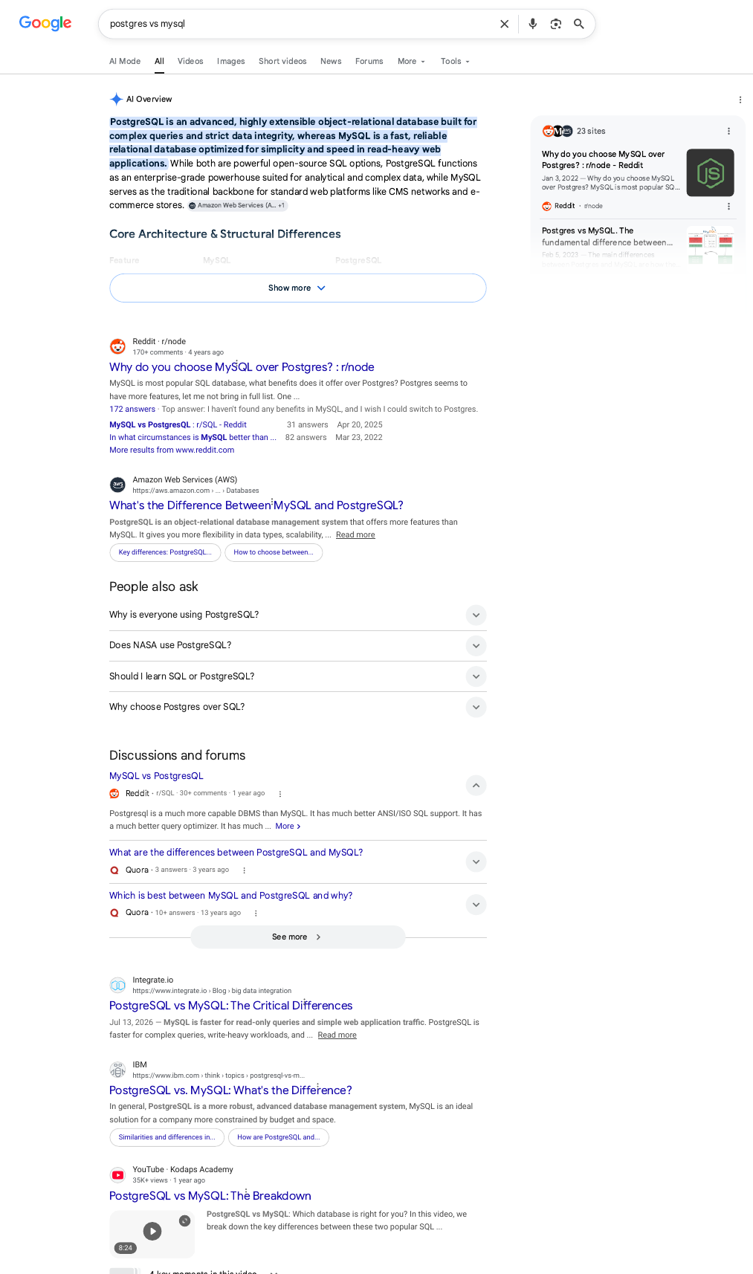The image size is (753, 1274).
Task: Open 'Why do you choose MySQL over Postgres?' result
Action: click(242, 367)
